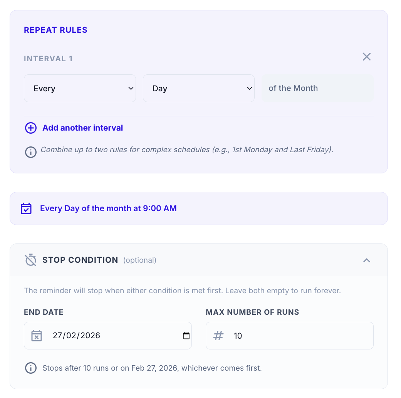Image resolution: width=401 pixels, height=398 pixels.
Task: Click the Every Day of the month summary
Action: pos(108,208)
